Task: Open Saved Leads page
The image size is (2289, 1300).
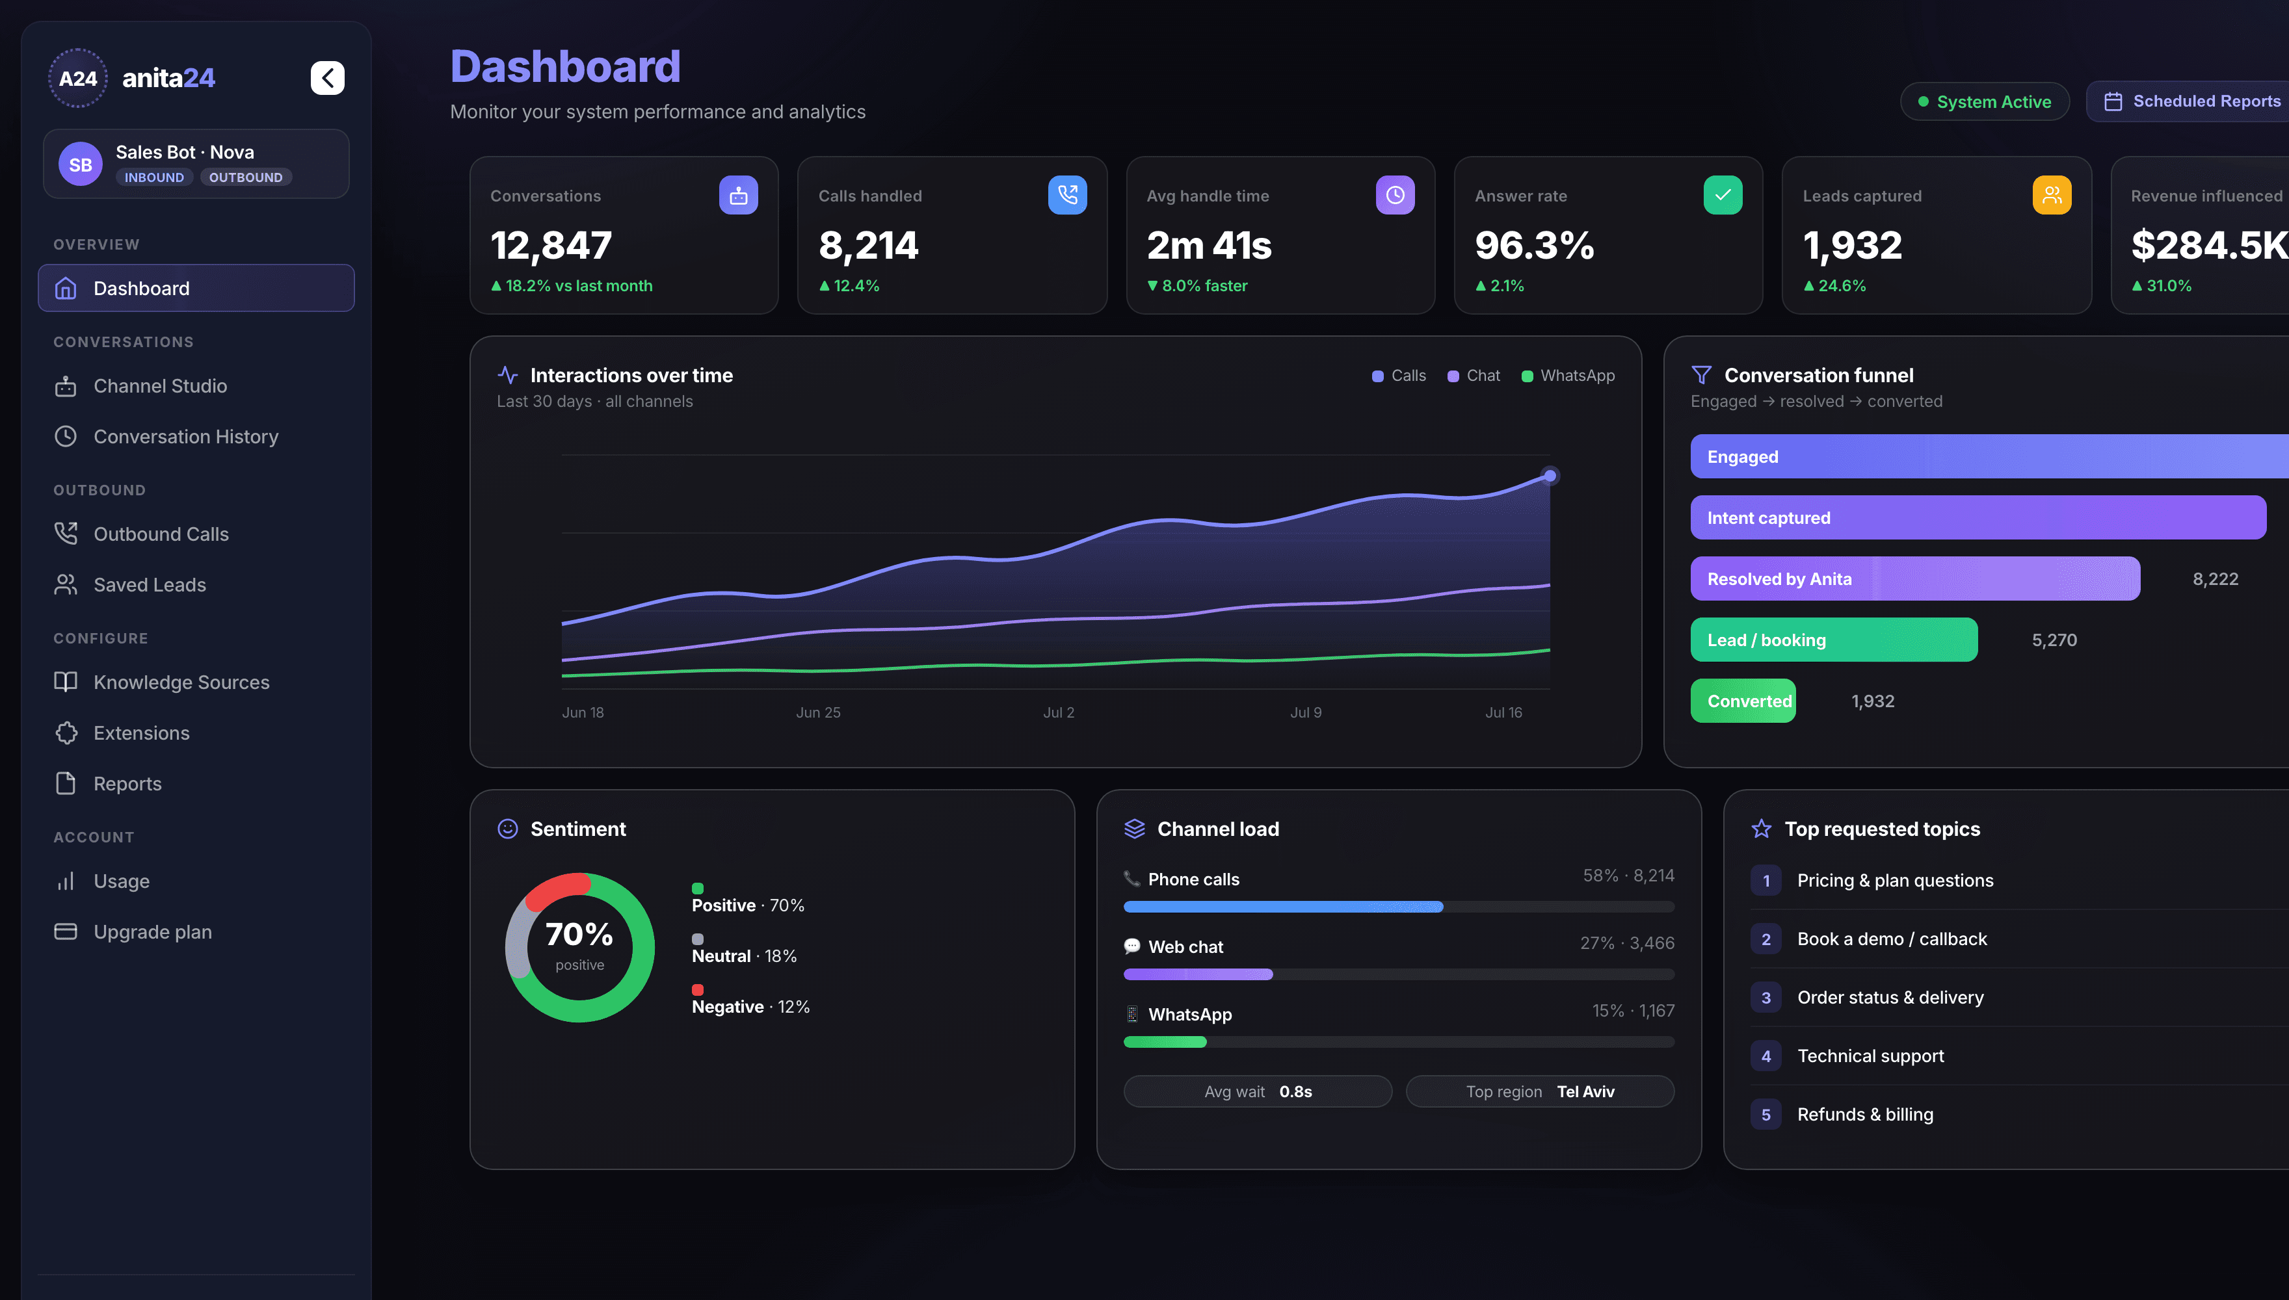Action: coord(196,585)
